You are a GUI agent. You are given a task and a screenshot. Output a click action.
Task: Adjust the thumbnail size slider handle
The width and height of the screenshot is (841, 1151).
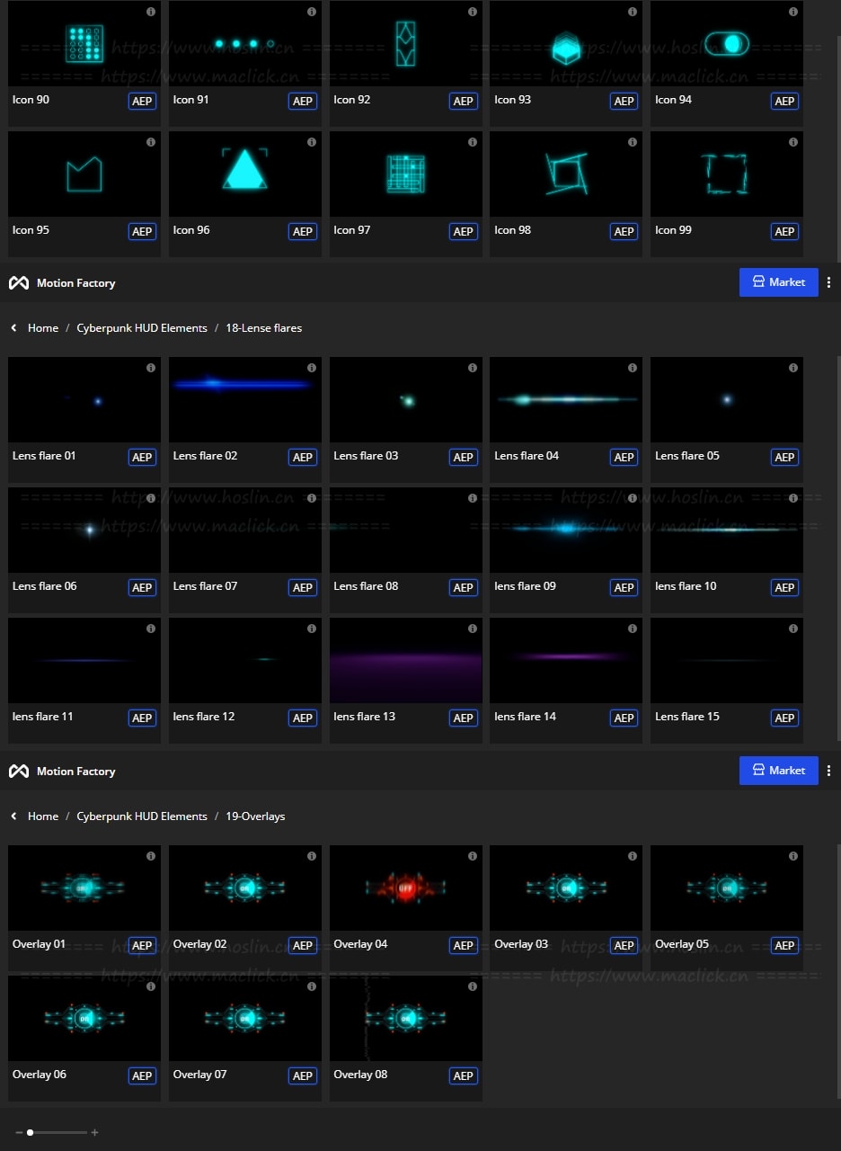(31, 1132)
